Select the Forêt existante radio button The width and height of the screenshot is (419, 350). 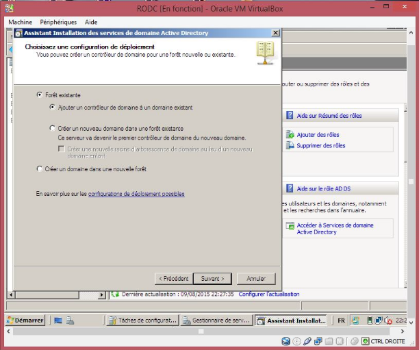pos(39,95)
